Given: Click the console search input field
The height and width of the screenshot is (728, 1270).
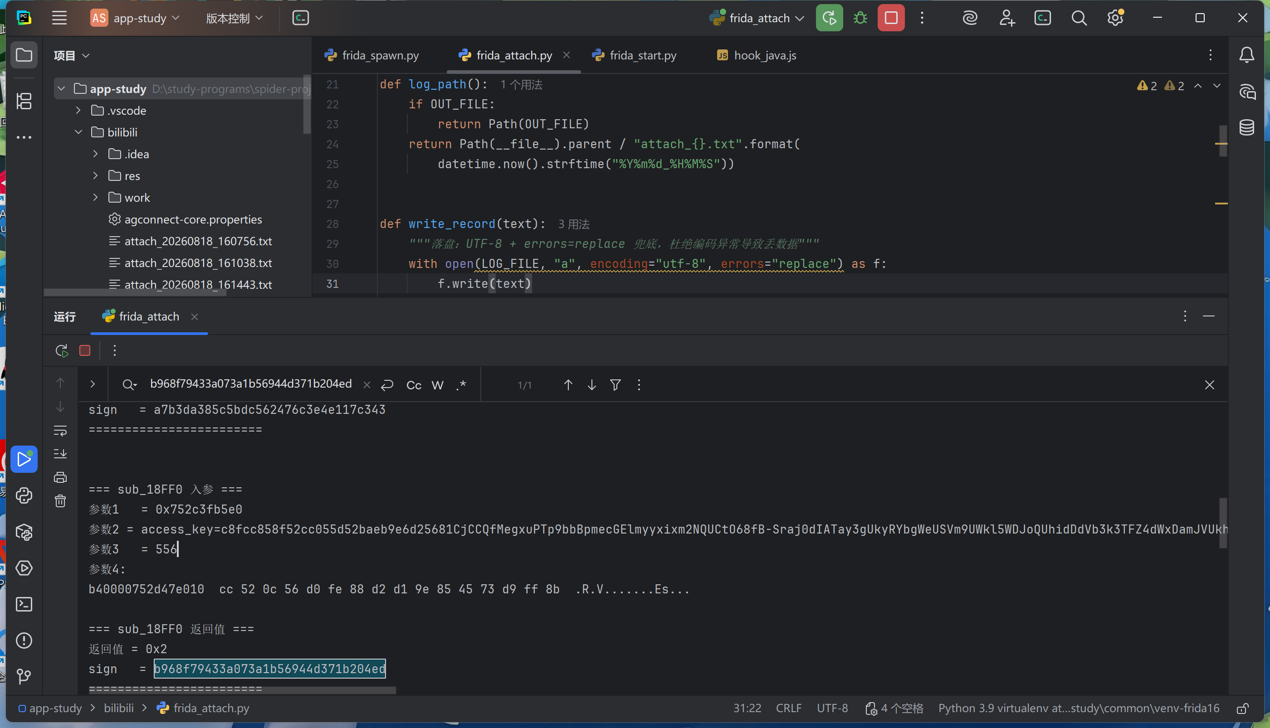Looking at the screenshot, I should point(251,383).
